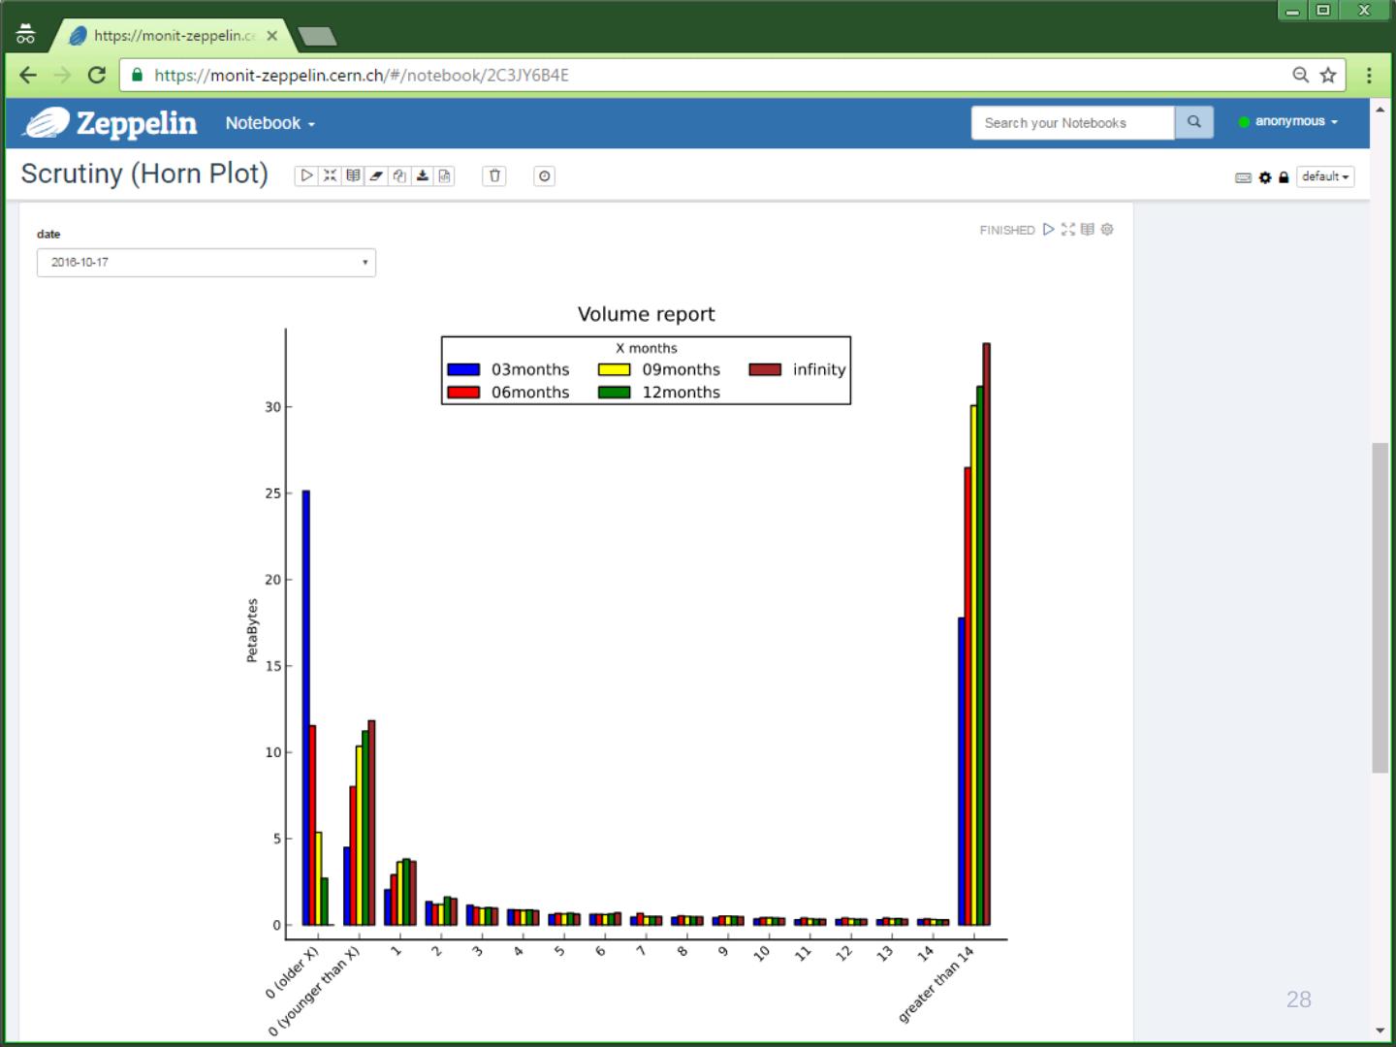Viewport: 1396px width, 1047px height.
Task: Click the show/hide code icon in notebook toolbar
Action: point(330,175)
